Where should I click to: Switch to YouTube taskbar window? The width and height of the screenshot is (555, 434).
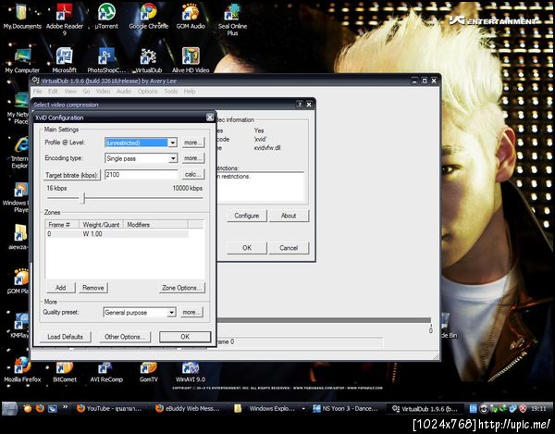pyautogui.click(x=111, y=408)
